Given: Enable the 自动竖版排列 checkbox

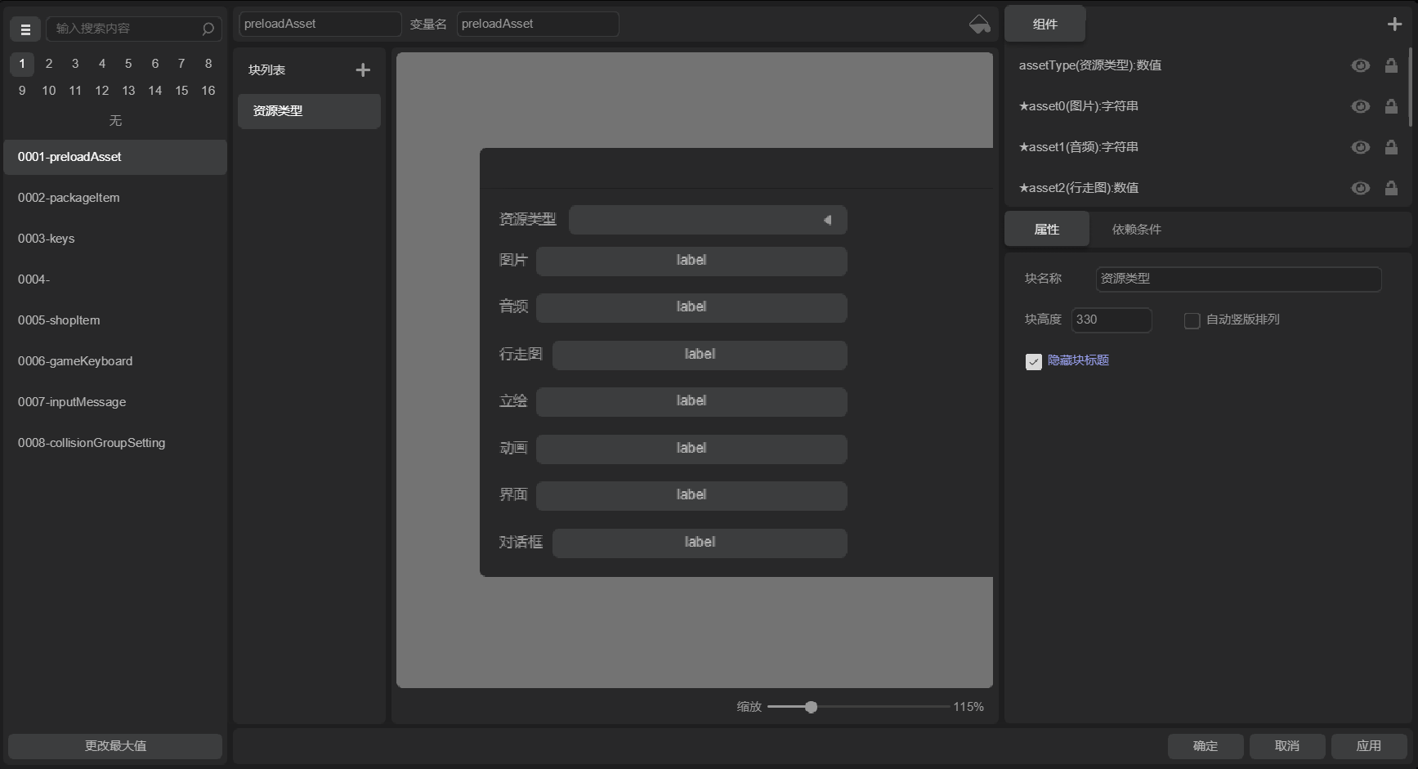Looking at the screenshot, I should pyautogui.click(x=1192, y=320).
